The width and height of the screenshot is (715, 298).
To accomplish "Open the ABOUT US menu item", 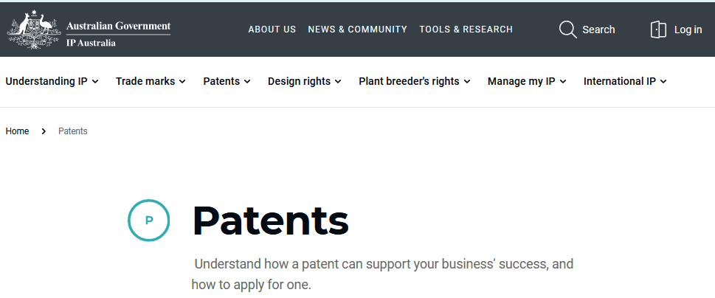I will [x=272, y=30].
